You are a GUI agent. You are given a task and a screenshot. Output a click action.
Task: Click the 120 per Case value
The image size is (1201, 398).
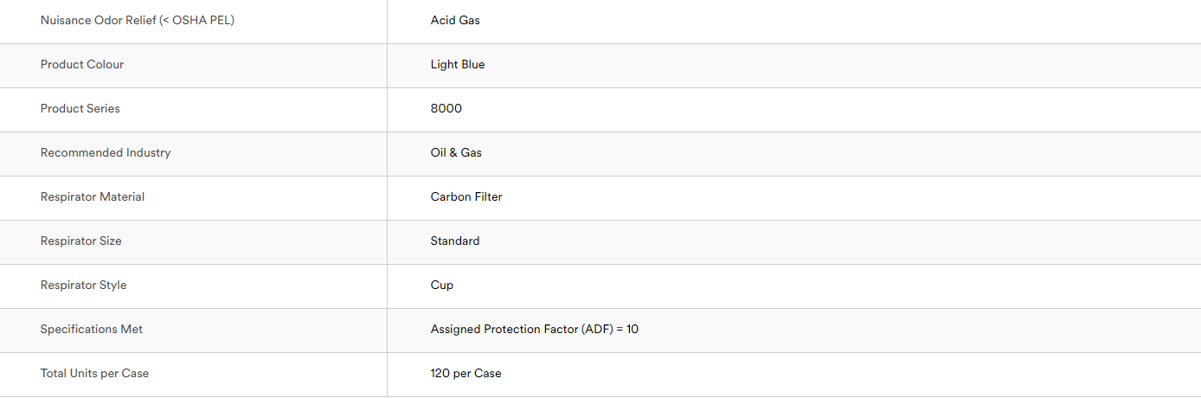click(466, 373)
